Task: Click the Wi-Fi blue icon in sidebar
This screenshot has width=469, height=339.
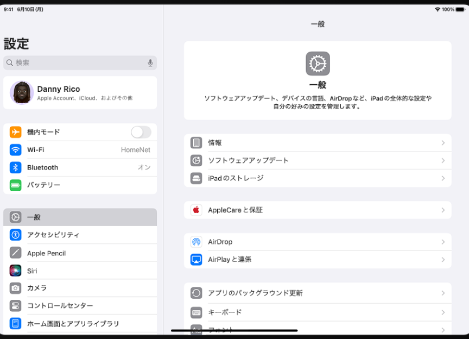Action: (16, 150)
